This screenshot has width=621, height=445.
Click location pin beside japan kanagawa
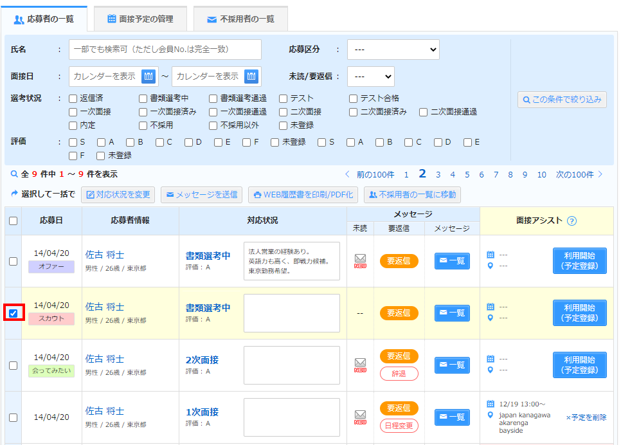tap(491, 415)
